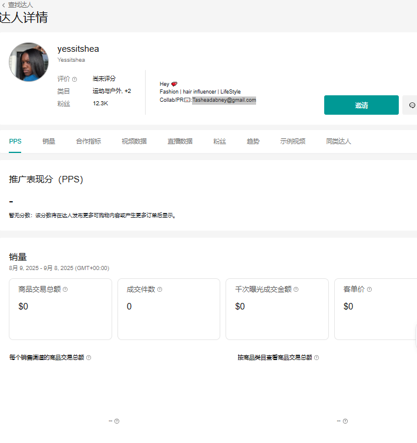The width and height of the screenshot is (417, 443).
Task: Go back via the 查找达人 chevron
Action: [4, 5]
